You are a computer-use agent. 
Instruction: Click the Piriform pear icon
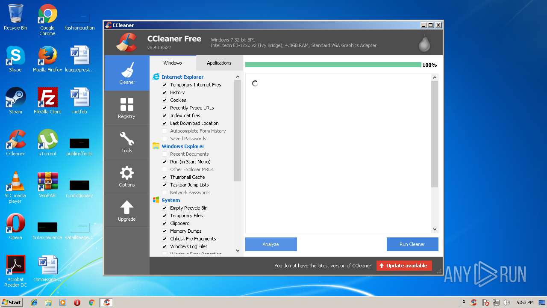coord(424,43)
